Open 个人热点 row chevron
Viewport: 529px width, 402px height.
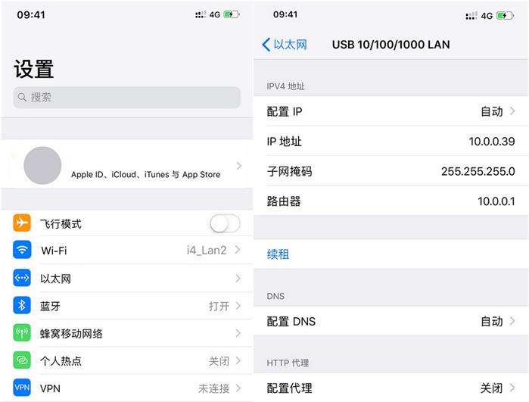point(238,360)
